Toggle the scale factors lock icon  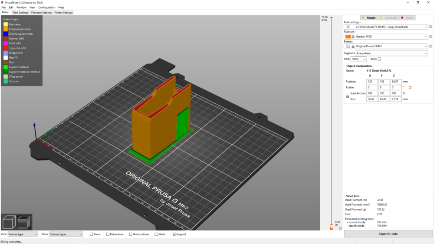click(x=348, y=96)
